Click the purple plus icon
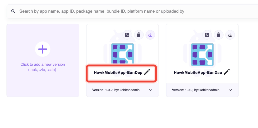The height and width of the screenshot is (128, 258). click(x=43, y=49)
